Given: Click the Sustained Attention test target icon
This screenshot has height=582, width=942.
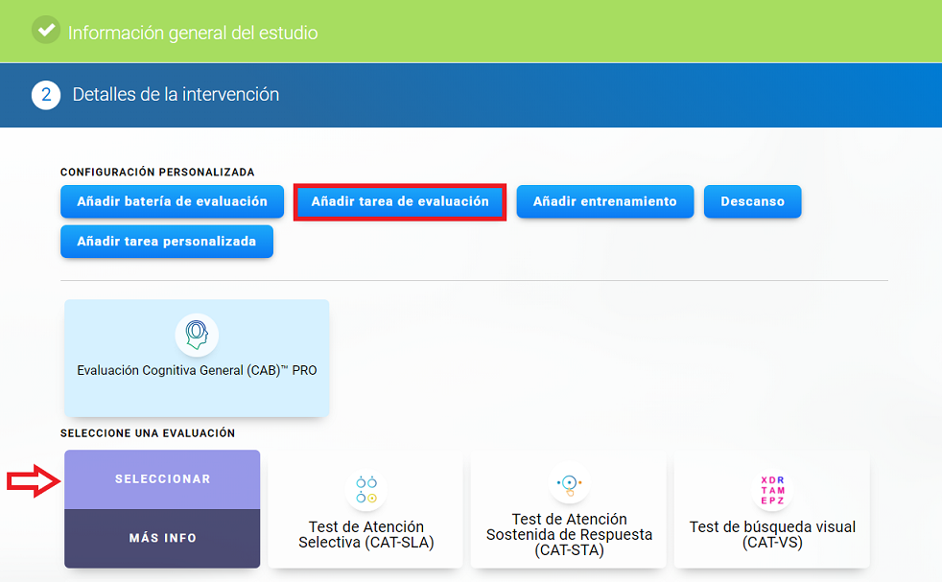Looking at the screenshot, I should 568,483.
